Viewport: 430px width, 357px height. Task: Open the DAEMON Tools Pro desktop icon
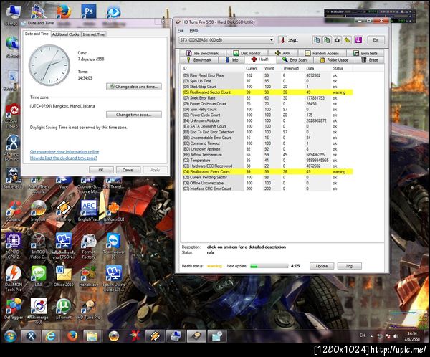(13, 279)
